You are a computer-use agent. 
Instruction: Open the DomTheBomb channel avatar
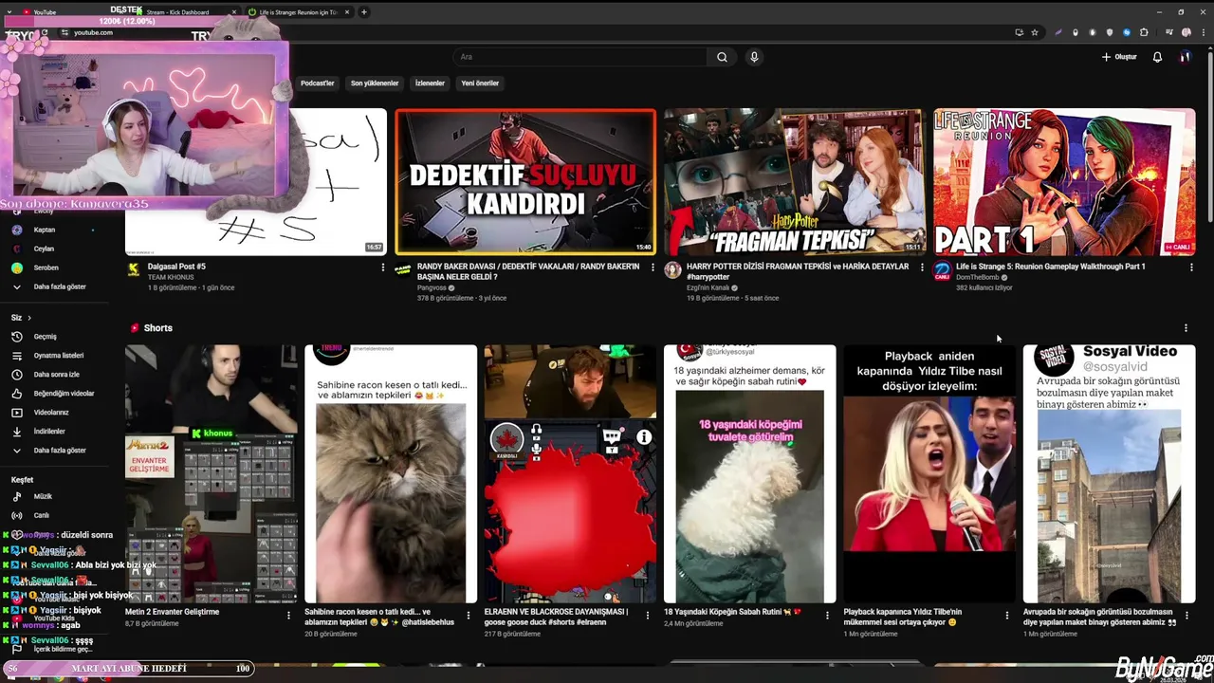pyautogui.click(x=942, y=270)
